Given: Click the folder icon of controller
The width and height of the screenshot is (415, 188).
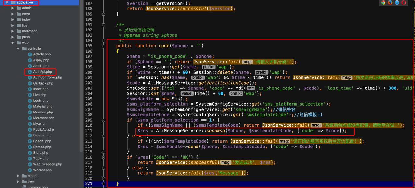Looking at the screenshot, I should point(24,49).
